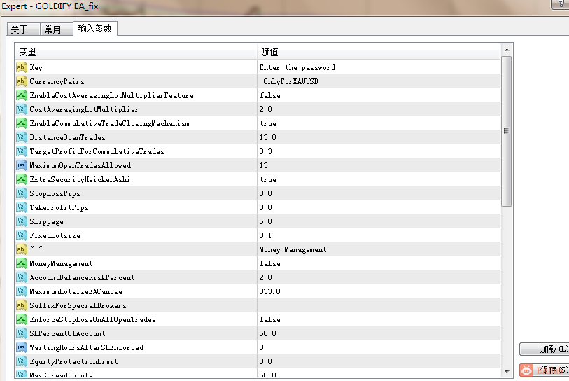
Task: Click the double icon of FixedLotsize
Action: point(22,235)
